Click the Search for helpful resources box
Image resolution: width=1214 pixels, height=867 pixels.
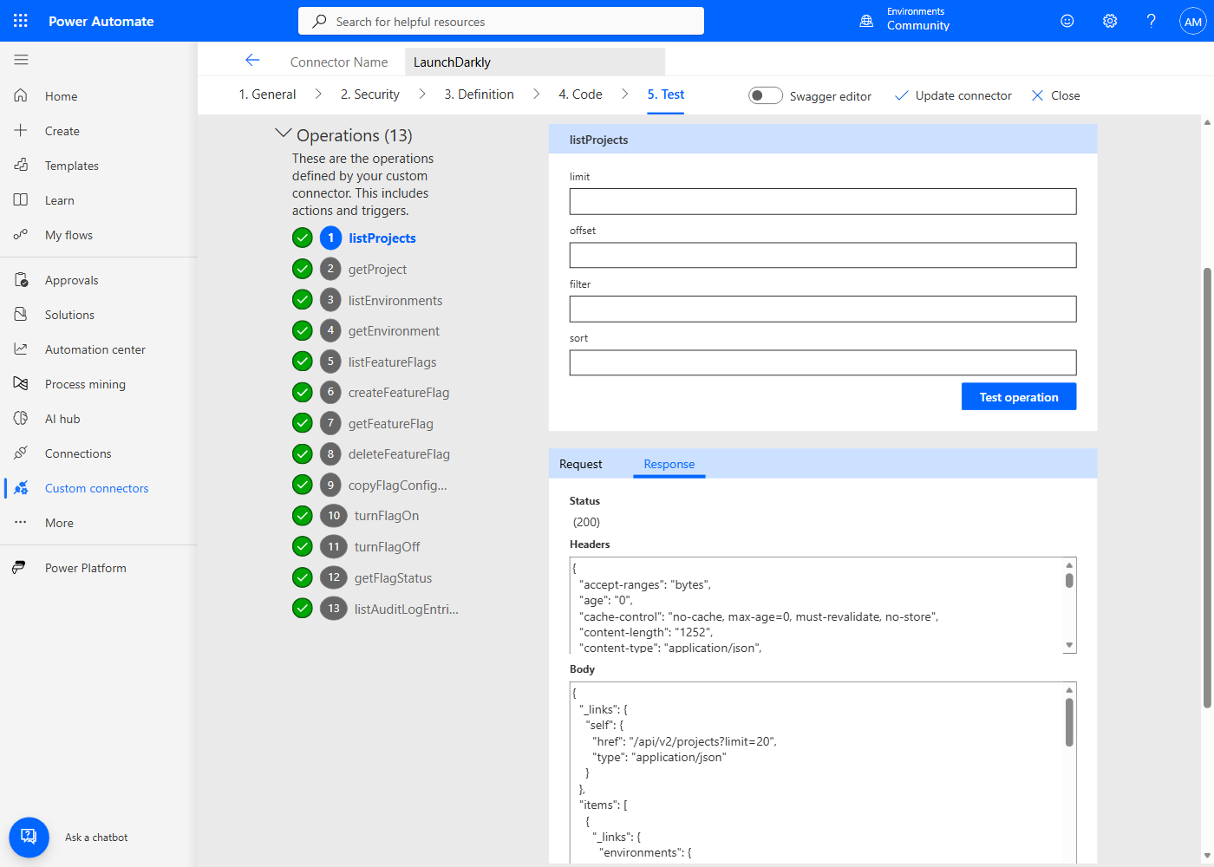click(x=501, y=21)
